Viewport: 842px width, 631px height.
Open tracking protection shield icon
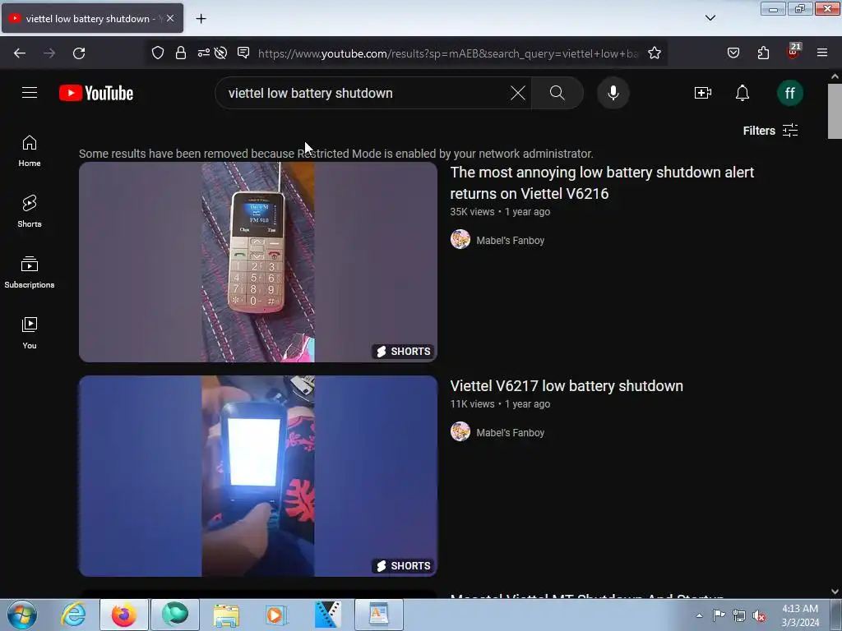point(157,53)
